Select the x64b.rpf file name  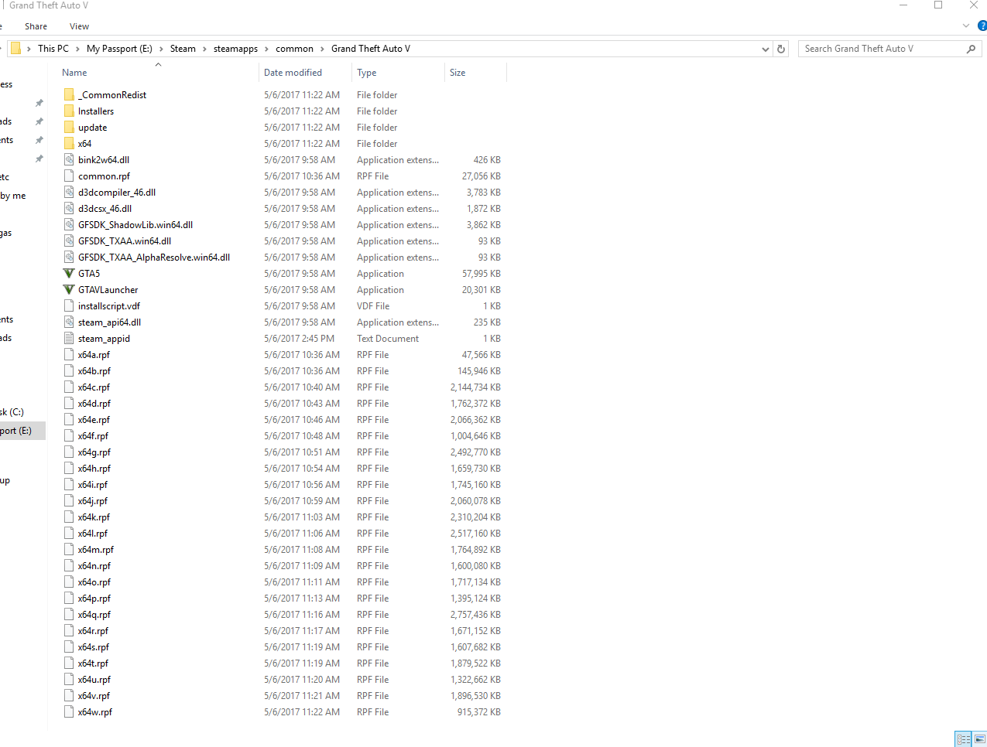point(94,371)
